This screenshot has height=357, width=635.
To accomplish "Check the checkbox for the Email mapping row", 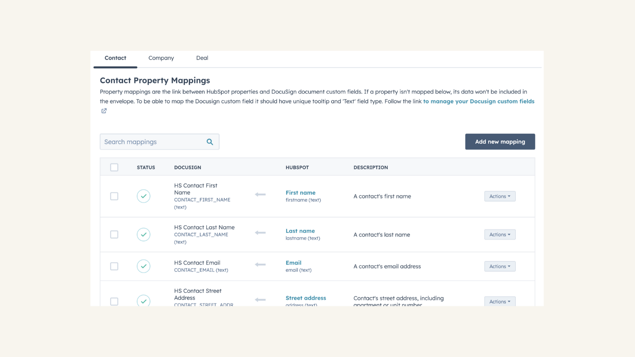I will 114,266.
